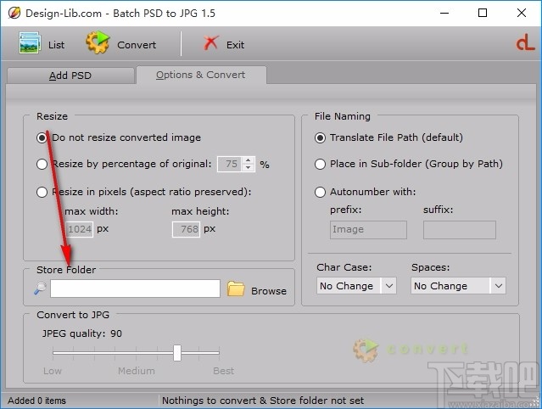
Task: Click the max width 1024 field
Action: 80,229
